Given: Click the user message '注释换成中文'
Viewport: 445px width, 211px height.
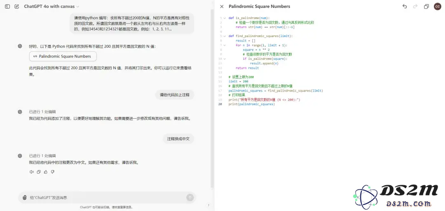Looking at the screenshot, I should 178,139.
